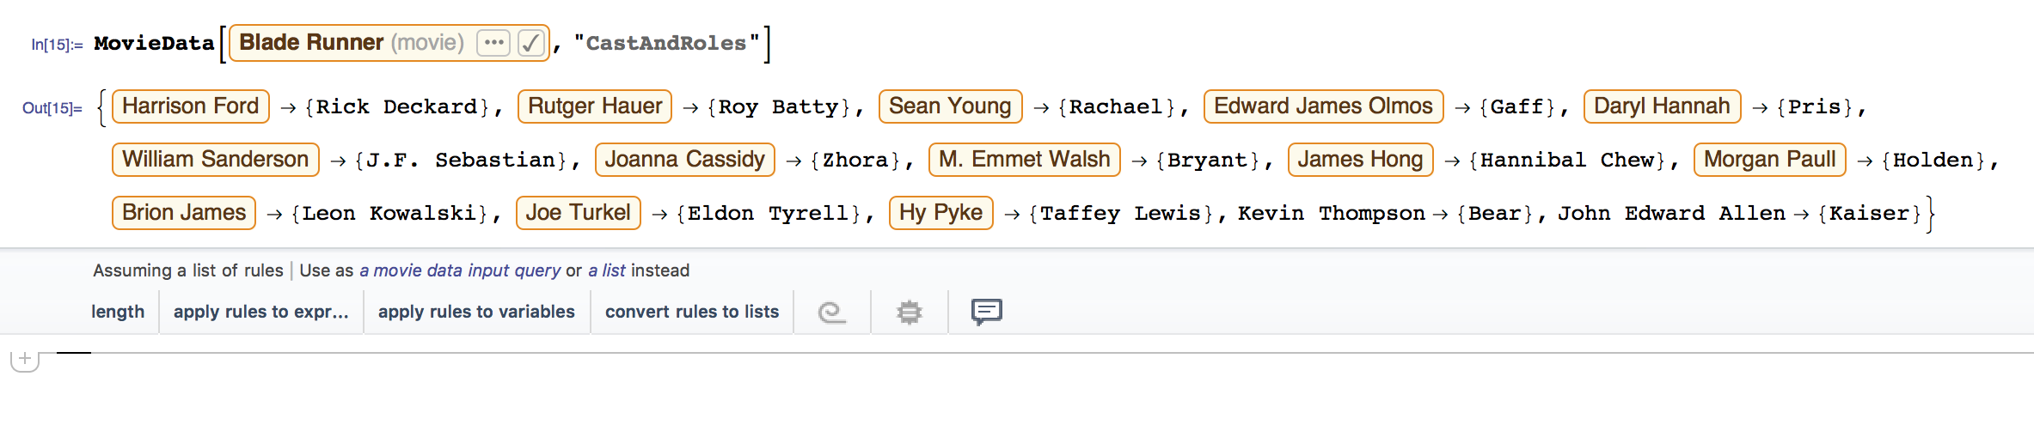Click the Roy Batty role text
2034x431 pixels.
(x=778, y=107)
